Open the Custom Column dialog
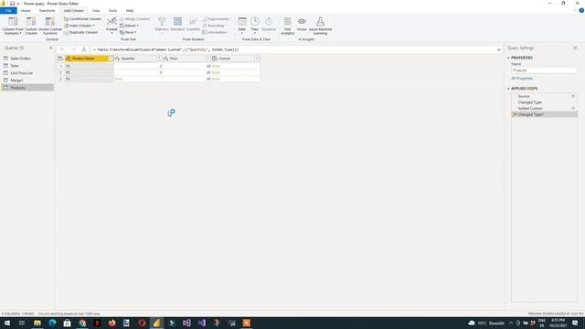This screenshot has width=585, height=329. click(31, 26)
